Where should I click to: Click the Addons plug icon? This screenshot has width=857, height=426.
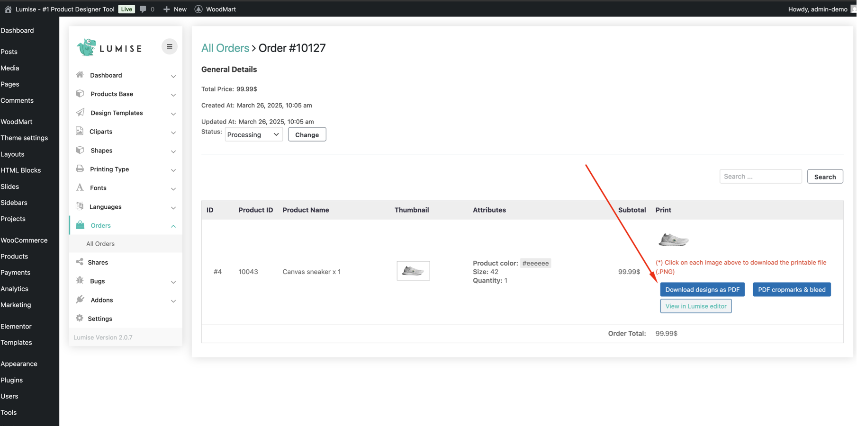coord(80,300)
